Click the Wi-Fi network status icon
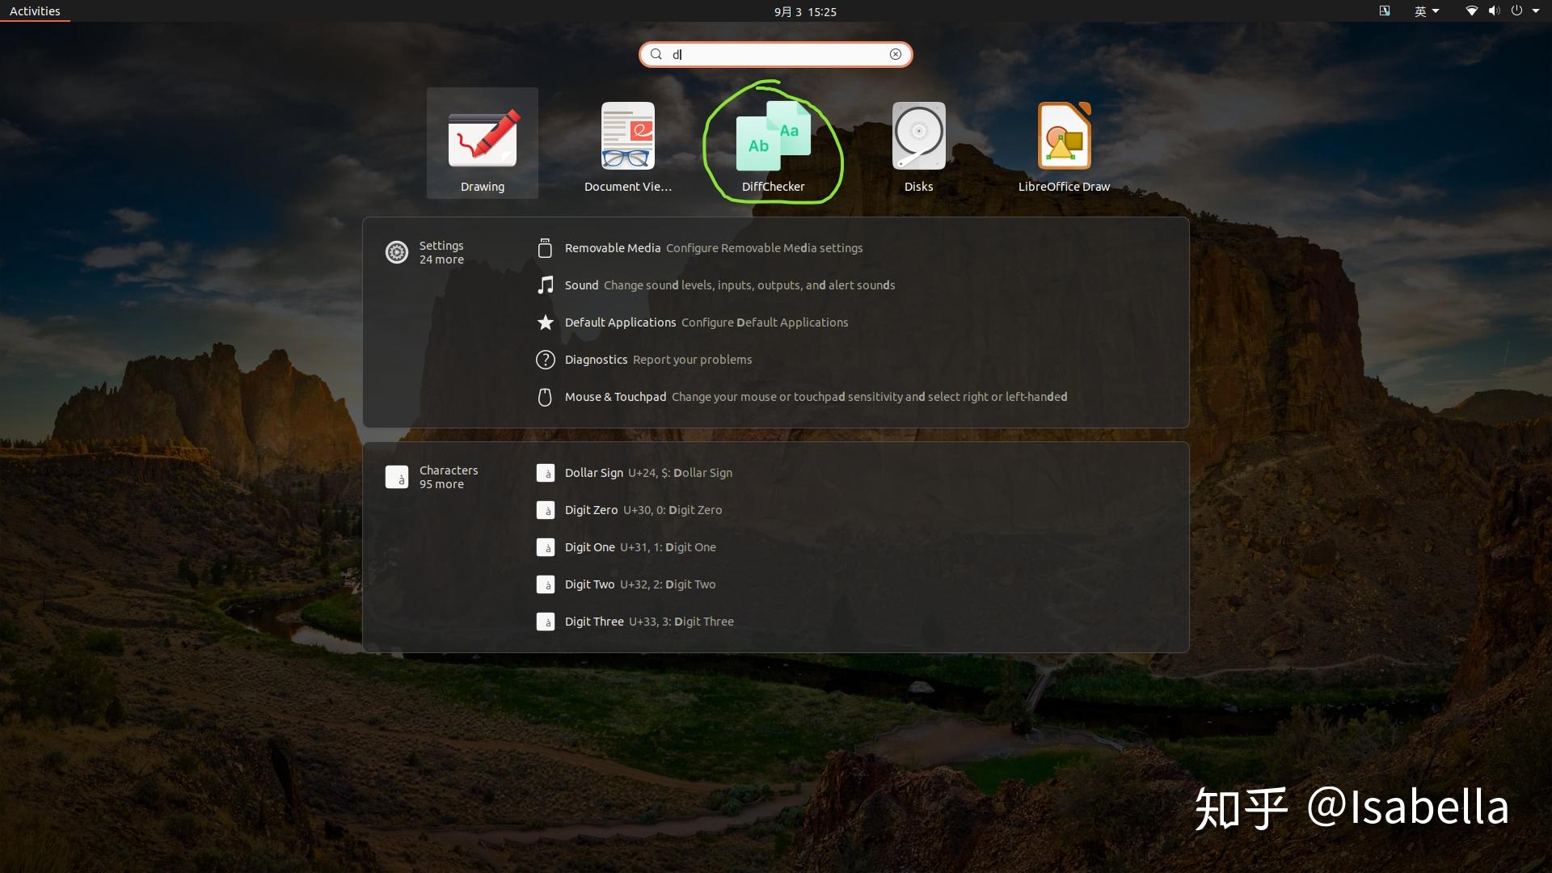The image size is (1552, 873). (1472, 11)
